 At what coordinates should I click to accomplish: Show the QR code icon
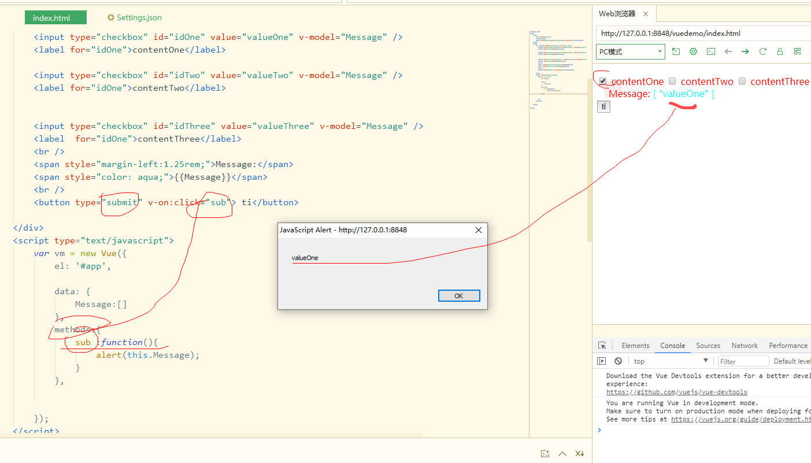[797, 51]
